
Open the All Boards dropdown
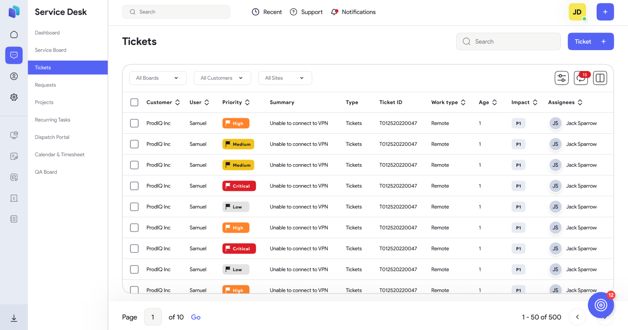point(157,78)
